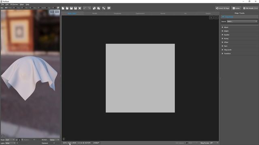Switch to the Base Color tab
This screenshot has width=259, height=145.
click(x=72, y=13)
